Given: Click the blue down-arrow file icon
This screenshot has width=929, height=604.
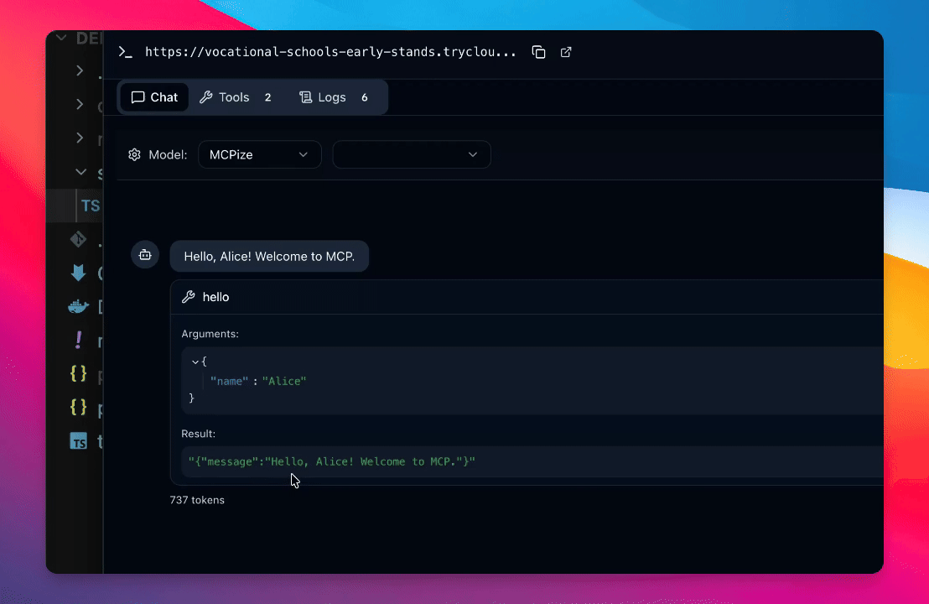Looking at the screenshot, I should (x=78, y=273).
